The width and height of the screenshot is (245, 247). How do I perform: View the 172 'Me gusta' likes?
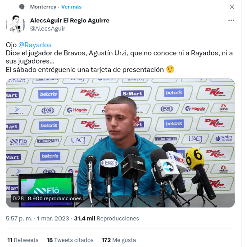point(119,240)
